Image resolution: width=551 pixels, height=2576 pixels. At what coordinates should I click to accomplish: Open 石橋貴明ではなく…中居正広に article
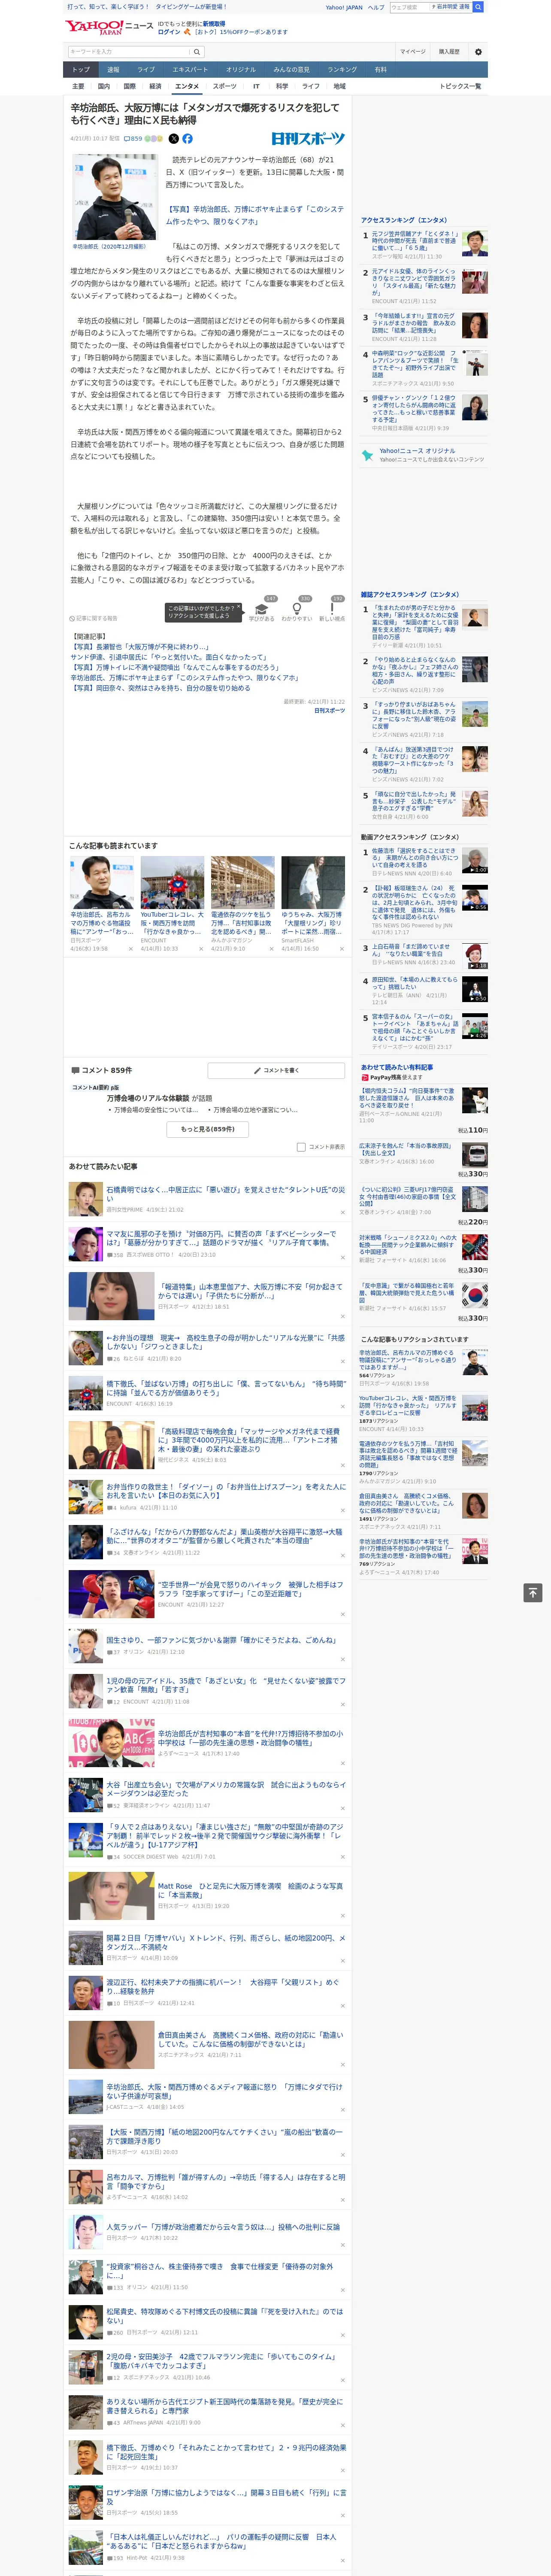coord(226,1193)
